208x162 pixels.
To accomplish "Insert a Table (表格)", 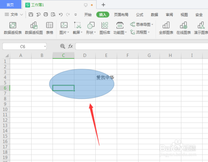I will [50, 28].
